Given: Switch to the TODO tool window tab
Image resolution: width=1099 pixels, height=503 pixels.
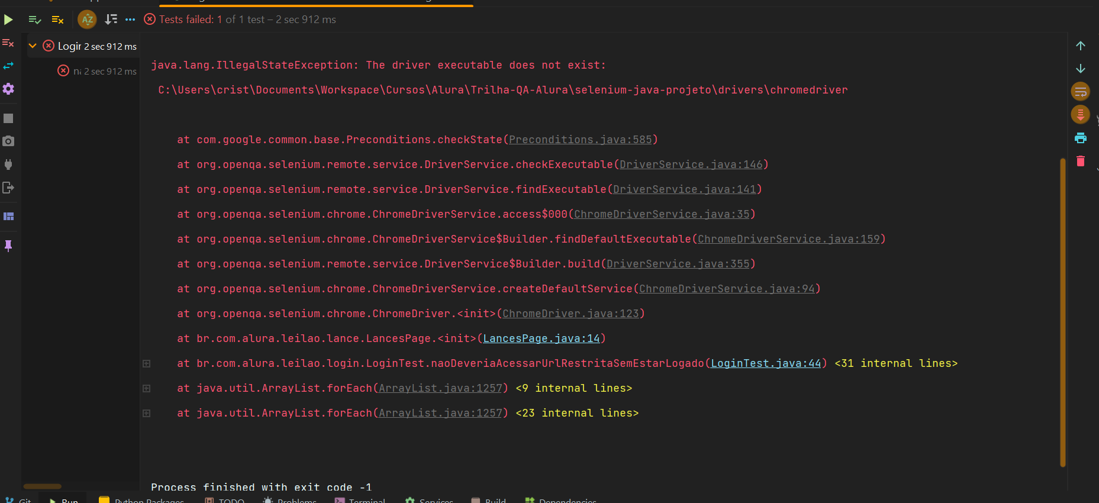Looking at the screenshot, I should [225, 501].
